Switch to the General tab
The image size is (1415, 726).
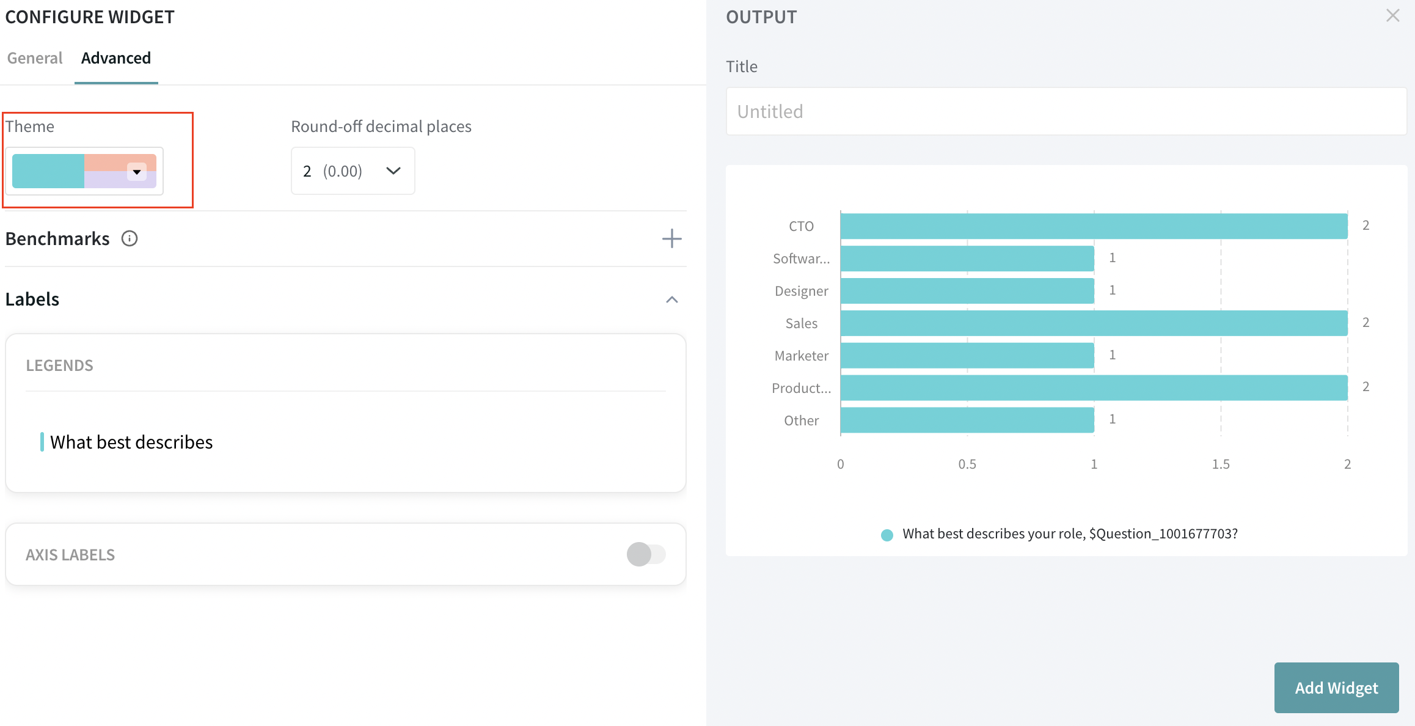(x=35, y=58)
